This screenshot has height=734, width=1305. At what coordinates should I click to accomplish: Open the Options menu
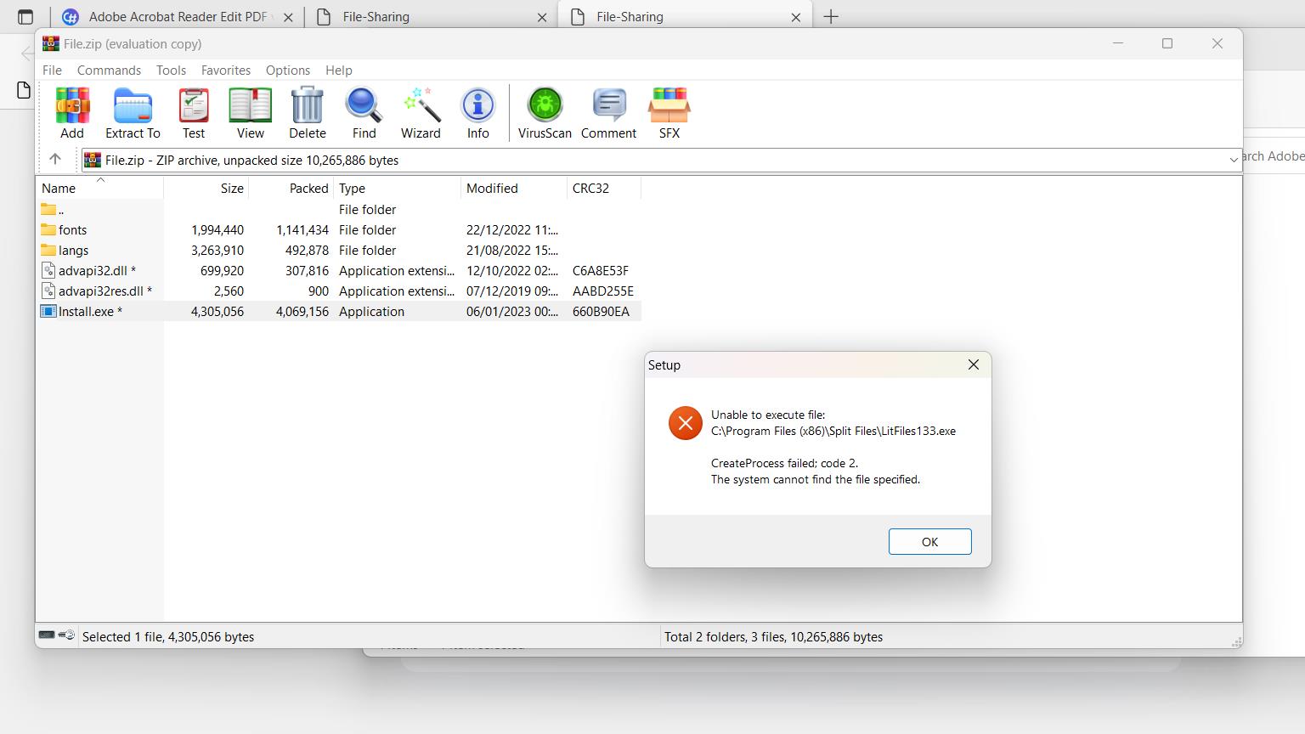coord(287,71)
